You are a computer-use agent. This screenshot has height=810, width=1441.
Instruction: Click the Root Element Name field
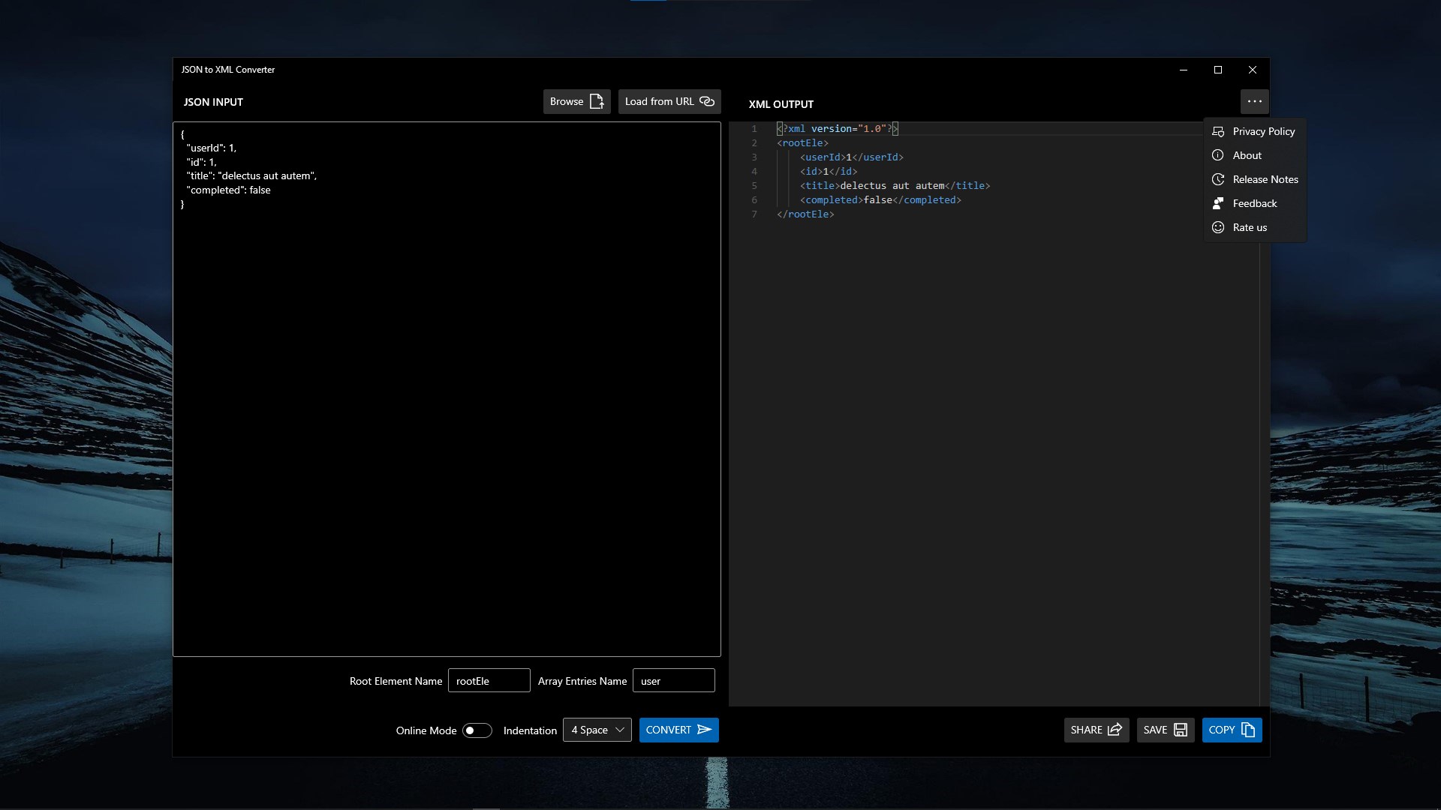(489, 681)
